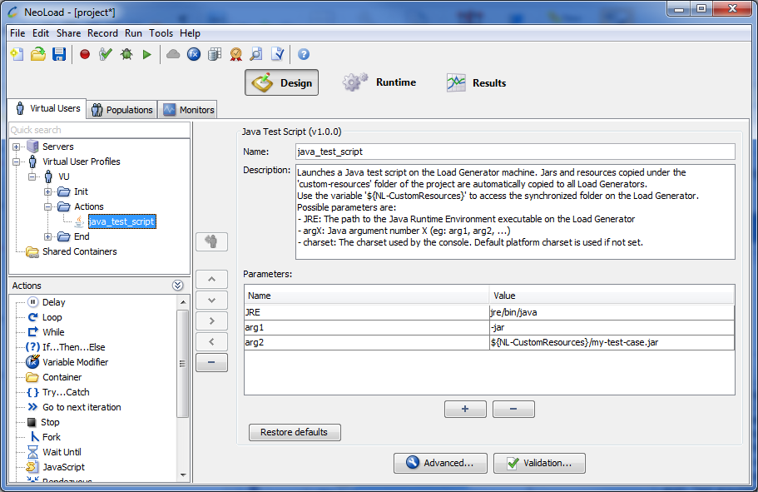The width and height of the screenshot is (758, 492).
Task: Select the Loop action
Action: 52,317
